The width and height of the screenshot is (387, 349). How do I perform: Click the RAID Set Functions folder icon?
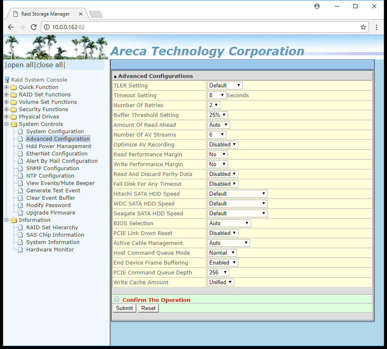point(14,95)
